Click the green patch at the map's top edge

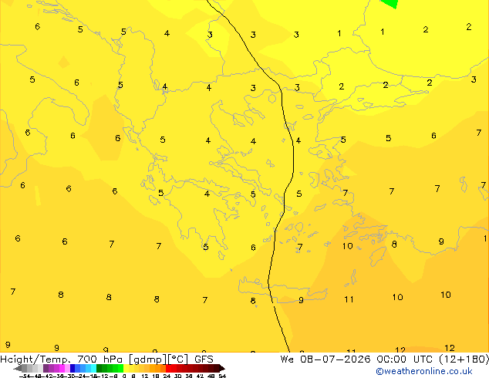point(390,3)
